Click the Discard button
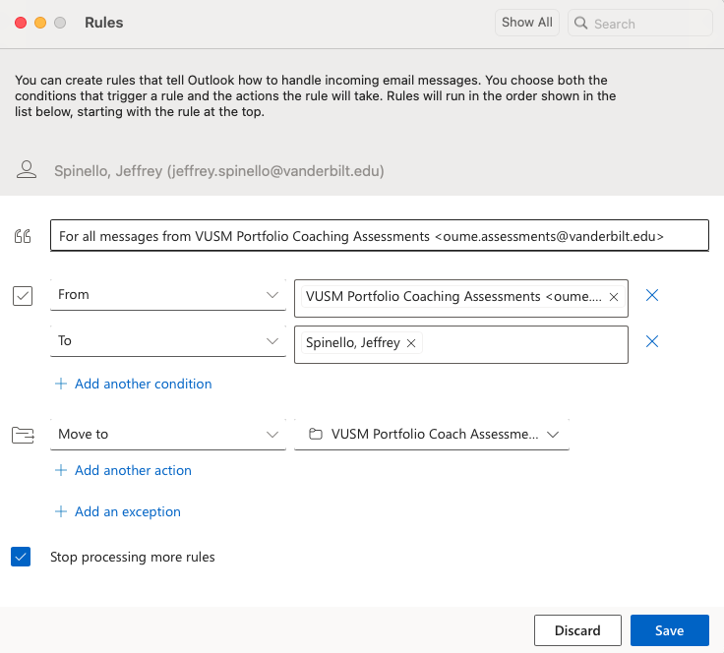This screenshot has width=724, height=653. (x=577, y=630)
